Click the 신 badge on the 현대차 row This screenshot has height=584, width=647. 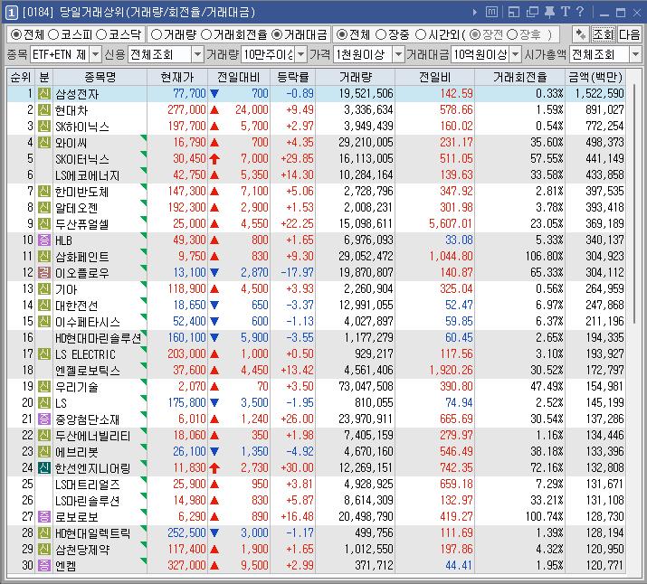[x=44, y=110]
